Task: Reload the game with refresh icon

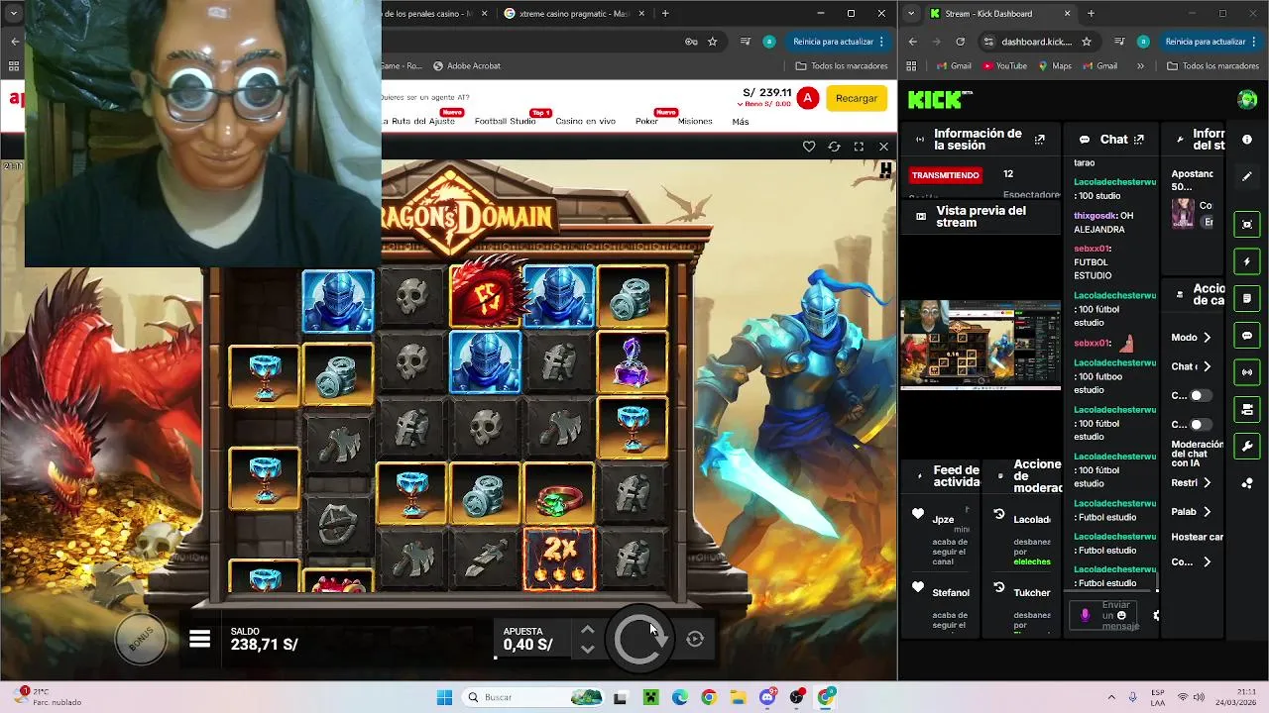Action: (x=834, y=147)
